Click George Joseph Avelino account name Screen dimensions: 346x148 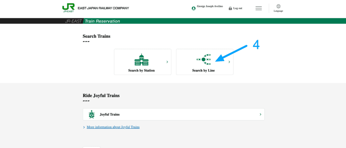(210, 6)
